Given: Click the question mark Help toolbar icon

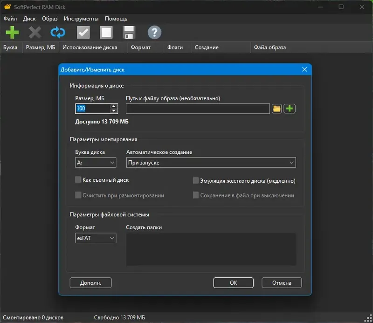Looking at the screenshot, I should pos(154,32).
